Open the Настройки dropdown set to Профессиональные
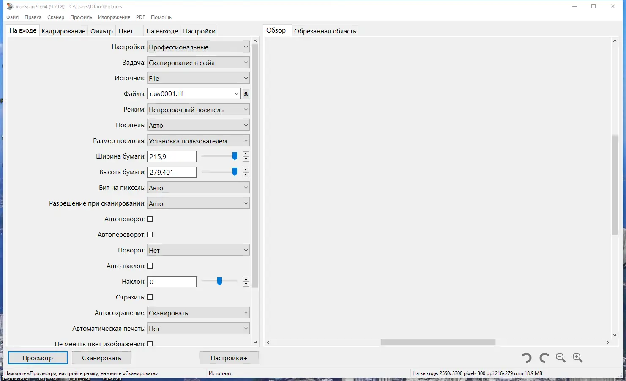The width and height of the screenshot is (626, 381). (198, 47)
